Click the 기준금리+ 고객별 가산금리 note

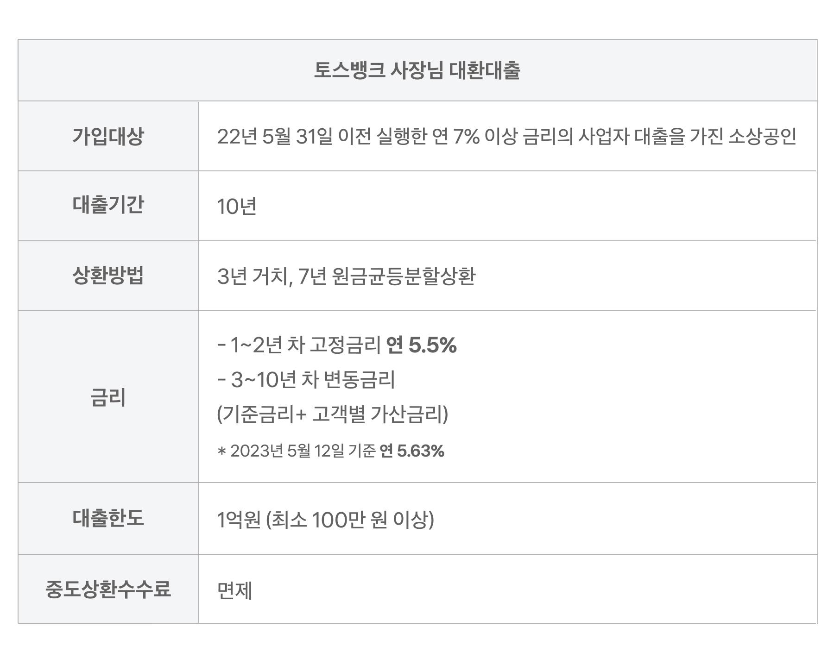coord(332,414)
